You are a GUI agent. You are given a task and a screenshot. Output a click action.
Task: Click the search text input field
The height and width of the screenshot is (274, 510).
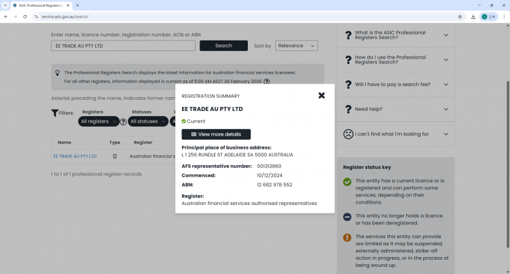123,46
